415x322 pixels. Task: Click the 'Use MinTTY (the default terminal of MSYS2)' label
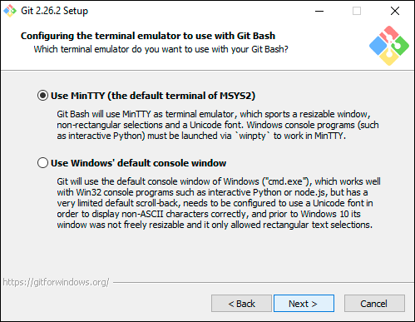(x=153, y=96)
